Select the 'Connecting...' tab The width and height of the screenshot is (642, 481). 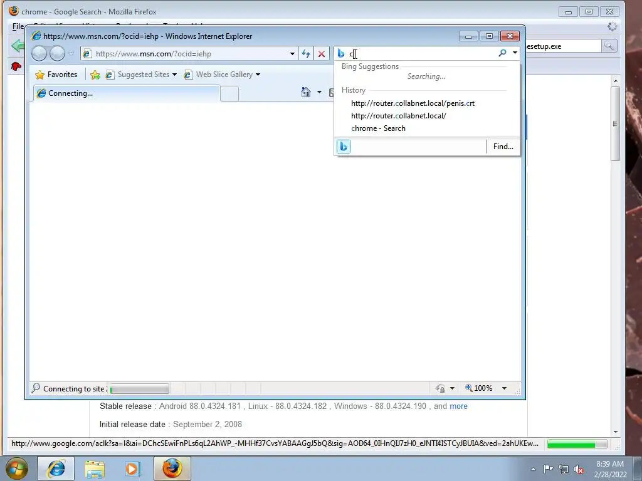pos(127,93)
